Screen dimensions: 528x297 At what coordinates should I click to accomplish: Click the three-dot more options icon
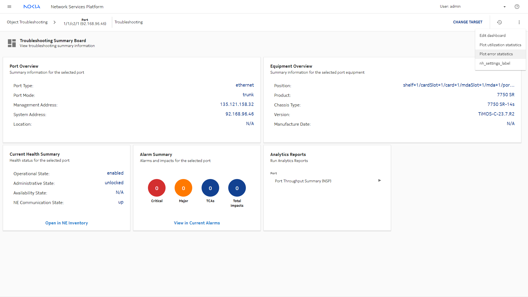point(519,22)
